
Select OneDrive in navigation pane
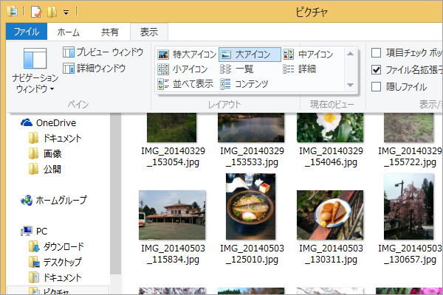tap(48, 123)
